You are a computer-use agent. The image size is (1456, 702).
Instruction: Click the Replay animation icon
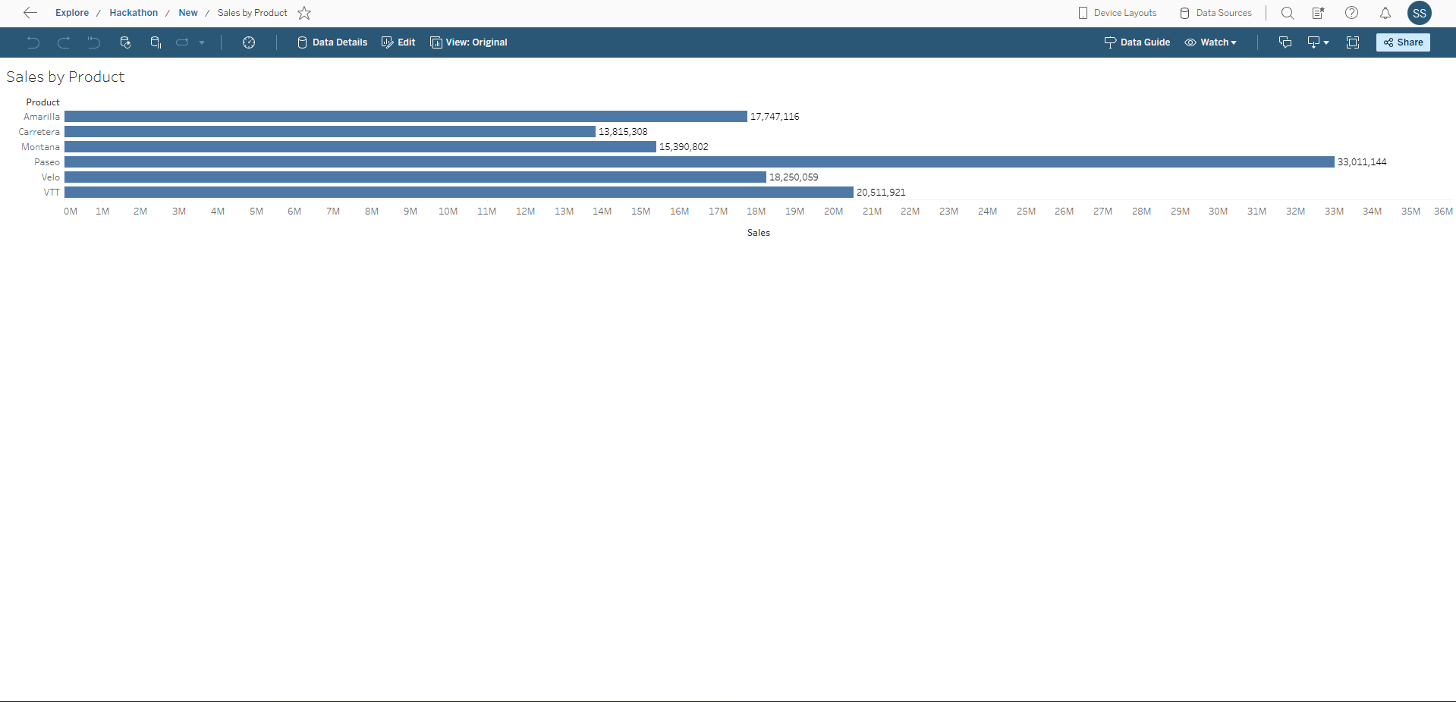click(x=182, y=42)
